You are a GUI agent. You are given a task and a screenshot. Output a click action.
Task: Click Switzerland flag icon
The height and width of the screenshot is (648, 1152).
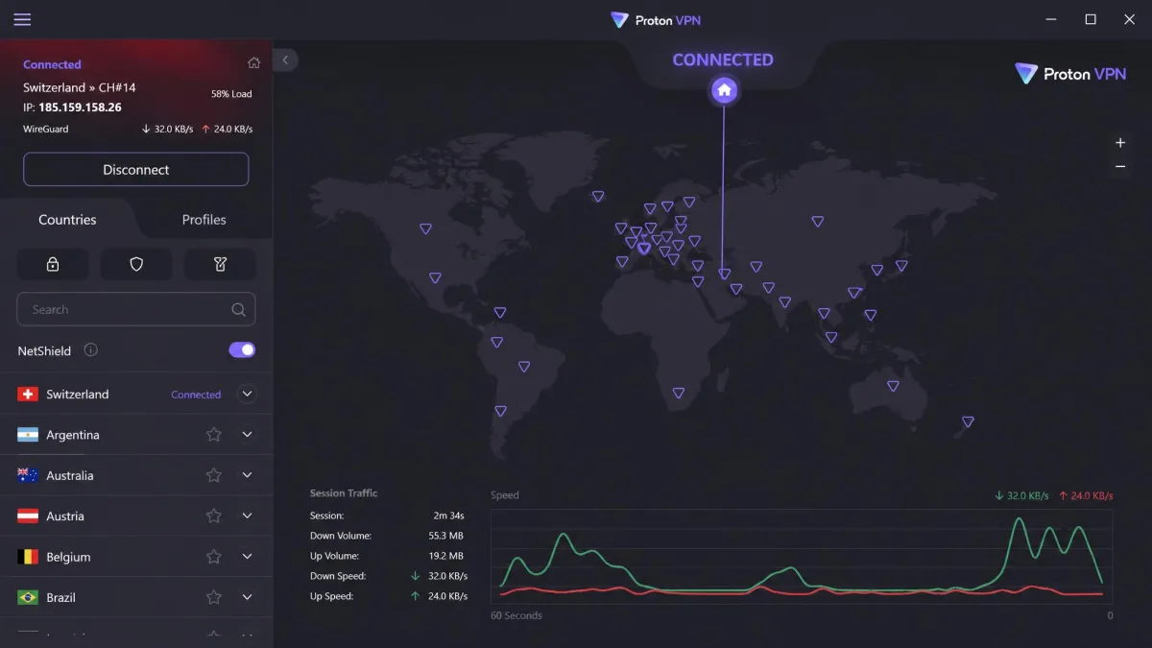[x=28, y=395]
